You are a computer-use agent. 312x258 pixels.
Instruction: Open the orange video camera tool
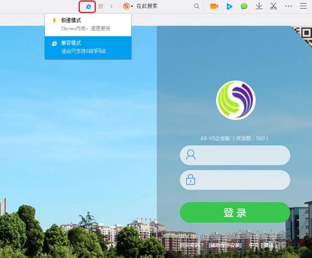pyautogui.click(x=214, y=6)
